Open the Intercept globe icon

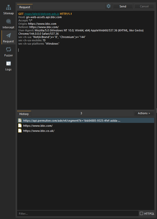coord(8,21)
